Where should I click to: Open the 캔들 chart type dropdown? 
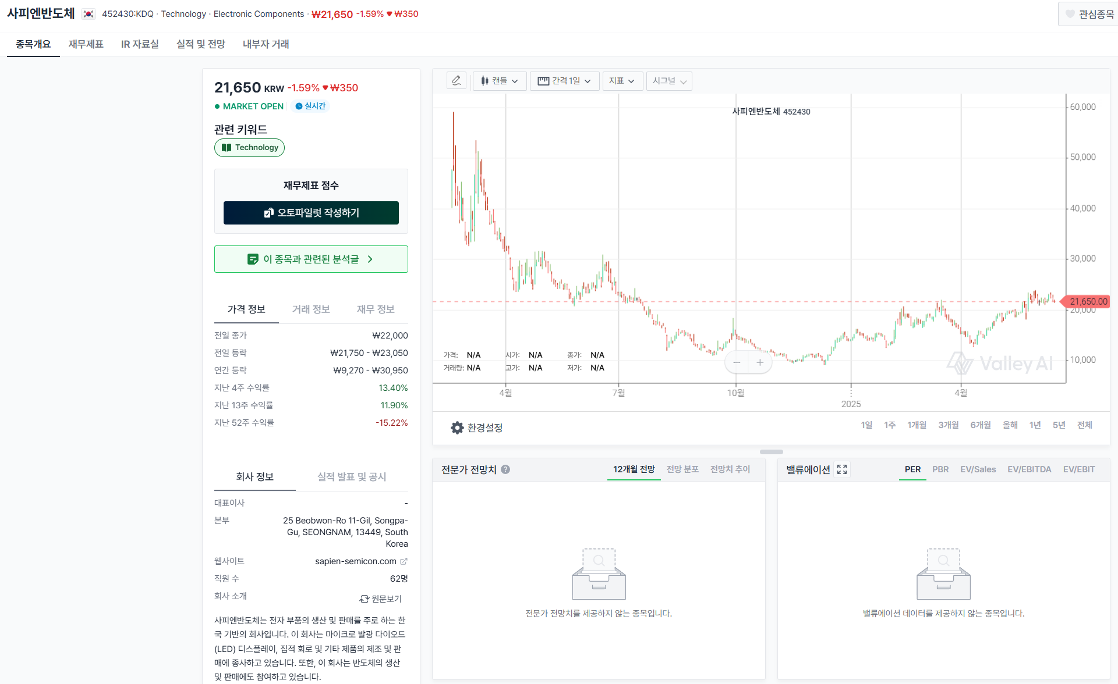point(500,81)
